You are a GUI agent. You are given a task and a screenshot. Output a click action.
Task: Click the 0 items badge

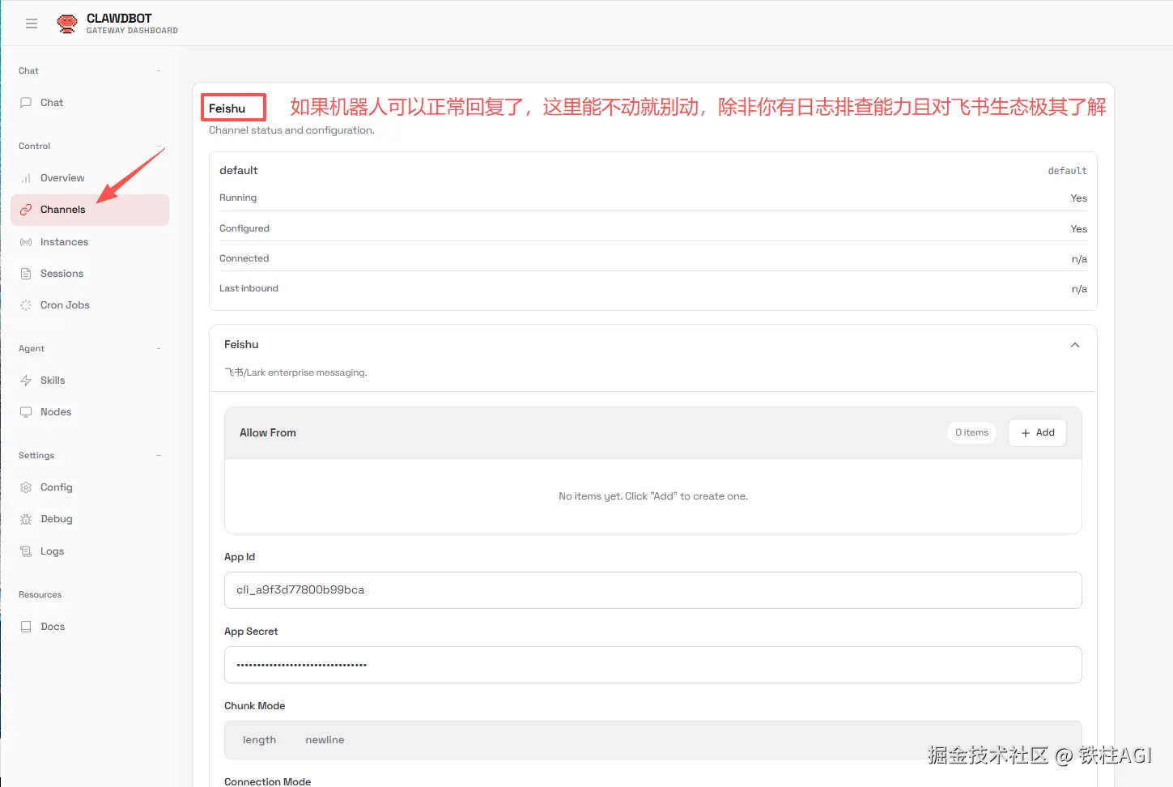(x=971, y=433)
